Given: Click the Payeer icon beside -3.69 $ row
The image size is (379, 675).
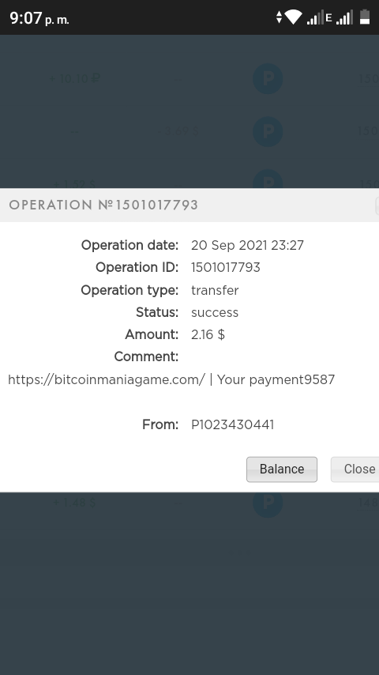Looking at the screenshot, I should click(268, 131).
